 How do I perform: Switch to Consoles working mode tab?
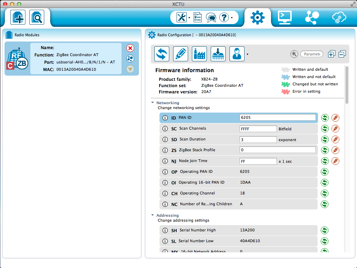click(x=285, y=17)
